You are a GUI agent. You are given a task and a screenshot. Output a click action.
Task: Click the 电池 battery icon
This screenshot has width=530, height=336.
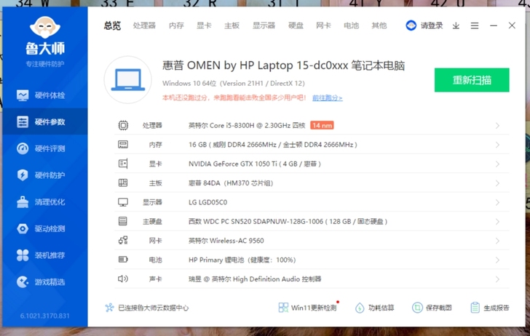[123, 260]
